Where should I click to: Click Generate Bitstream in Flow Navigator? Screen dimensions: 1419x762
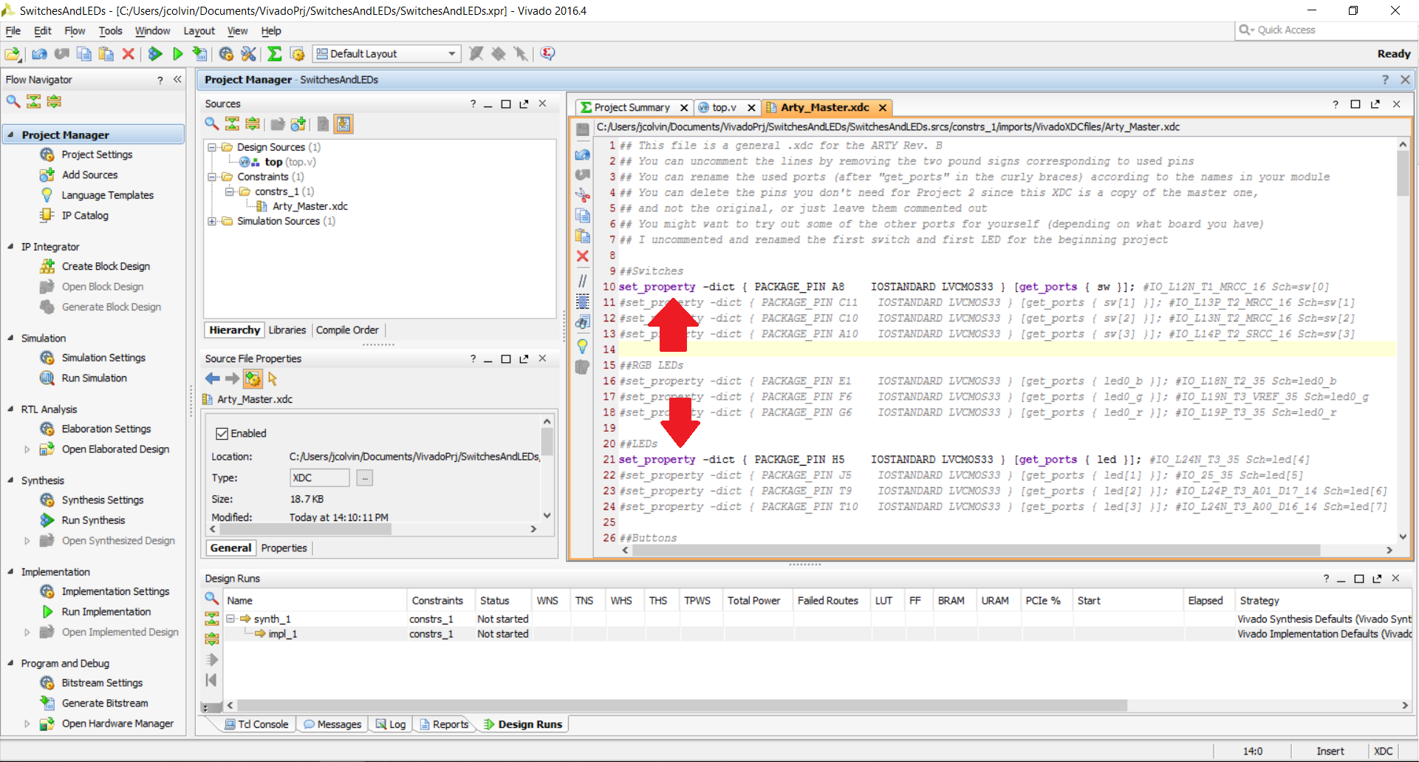pyautogui.click(x=105, y=703)
